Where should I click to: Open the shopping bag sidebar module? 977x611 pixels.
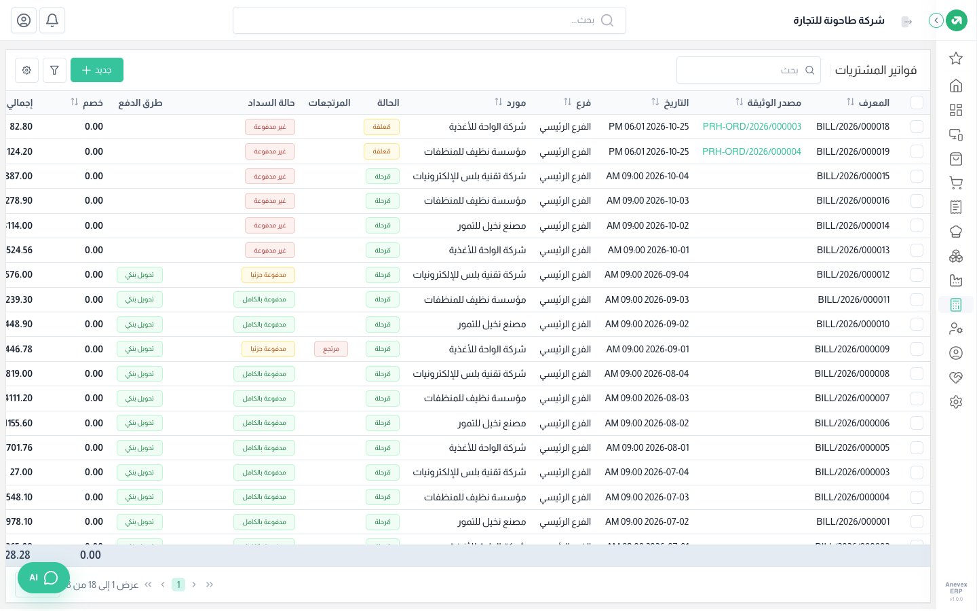956,159
